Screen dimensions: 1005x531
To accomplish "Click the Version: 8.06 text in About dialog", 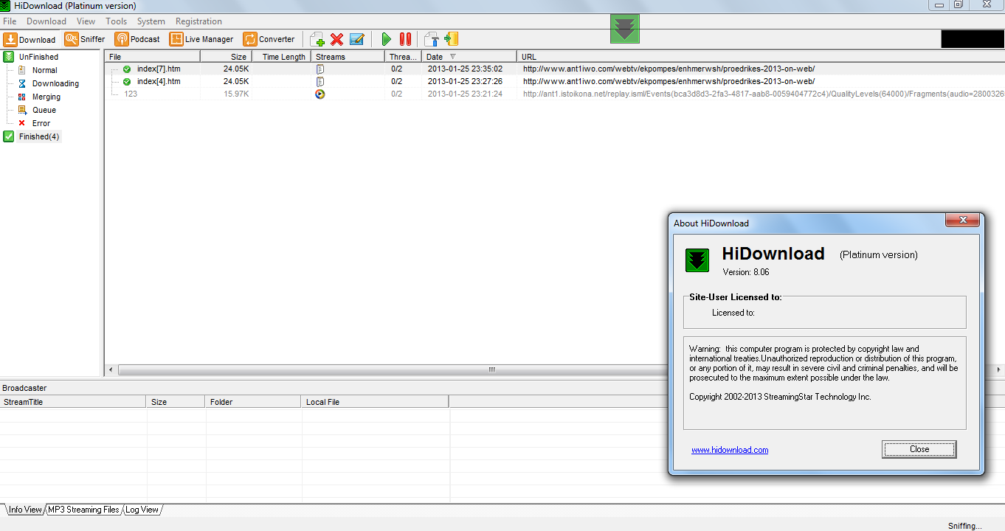I will pos(746,272).
